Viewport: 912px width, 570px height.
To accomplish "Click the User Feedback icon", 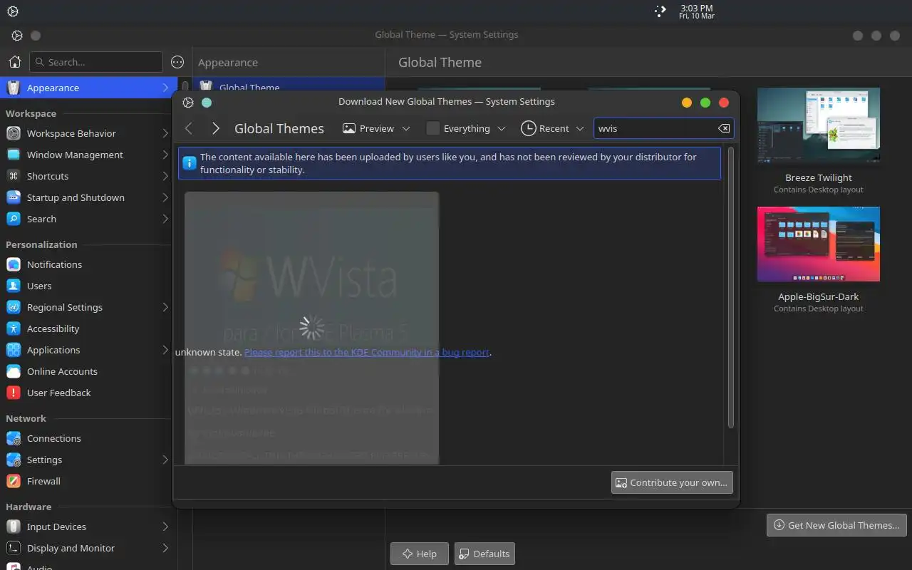I will click(x=14, y=393).
